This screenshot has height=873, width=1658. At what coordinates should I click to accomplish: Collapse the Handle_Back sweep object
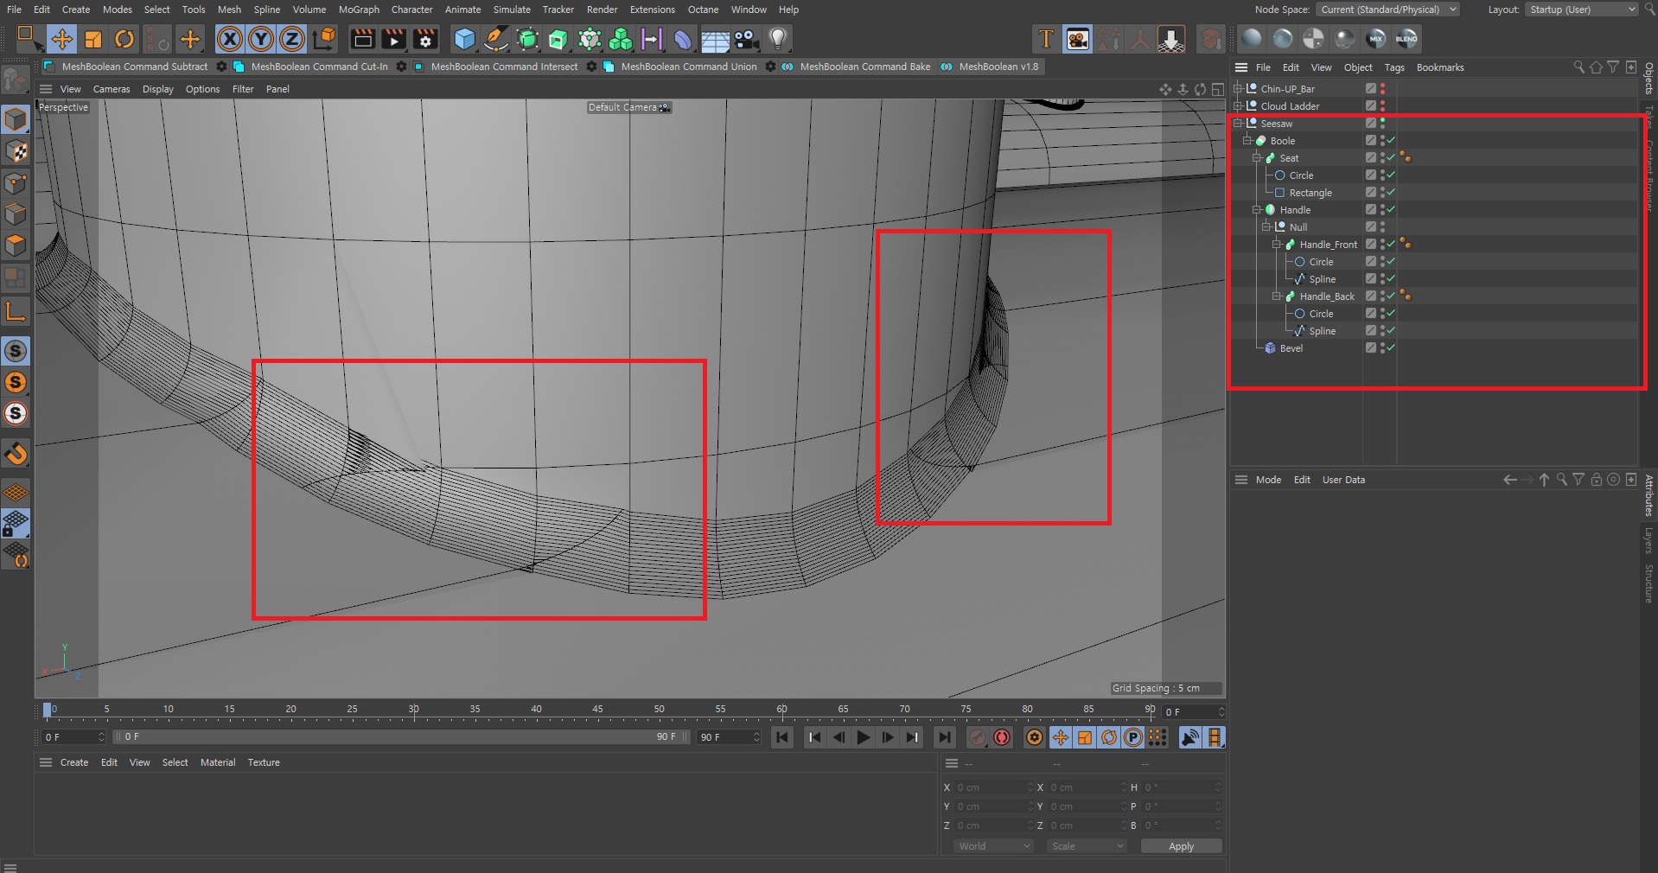[x=1276, y=296]
